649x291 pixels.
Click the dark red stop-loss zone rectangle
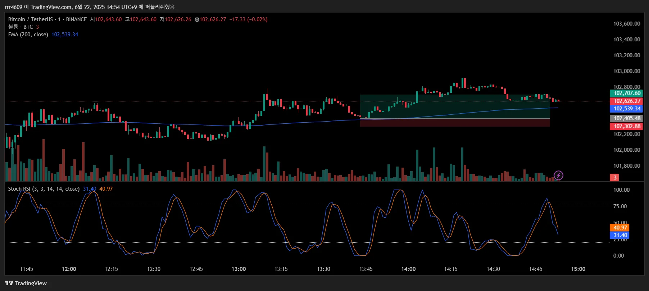click(455, 122)
